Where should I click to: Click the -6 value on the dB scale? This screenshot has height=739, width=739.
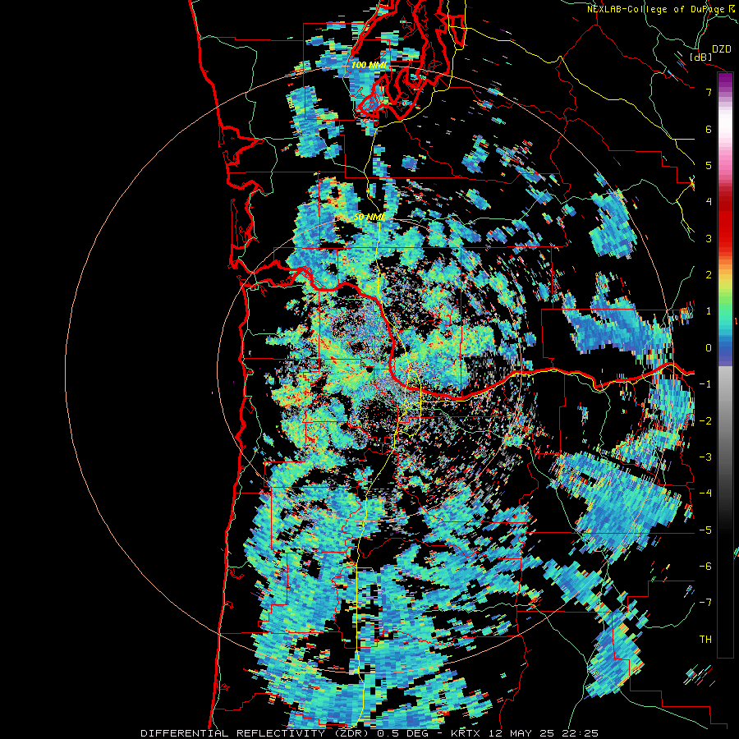[x=705, y=567]
